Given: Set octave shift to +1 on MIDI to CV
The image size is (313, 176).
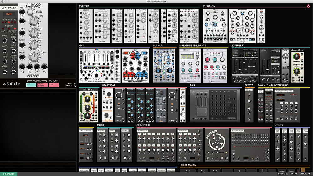Looking at the screenshot, I should [12, 22].
